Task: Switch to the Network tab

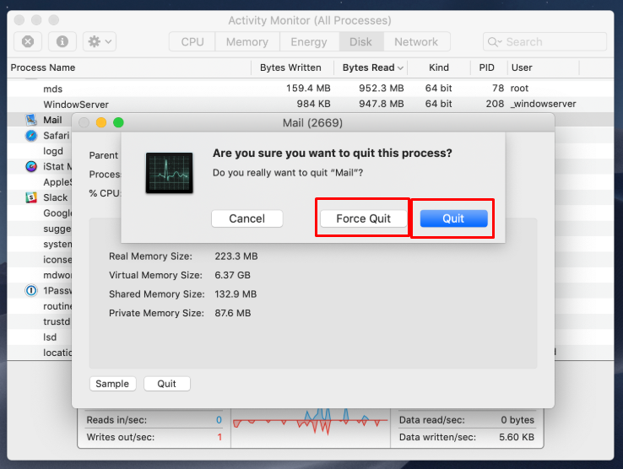Action: 416,41
